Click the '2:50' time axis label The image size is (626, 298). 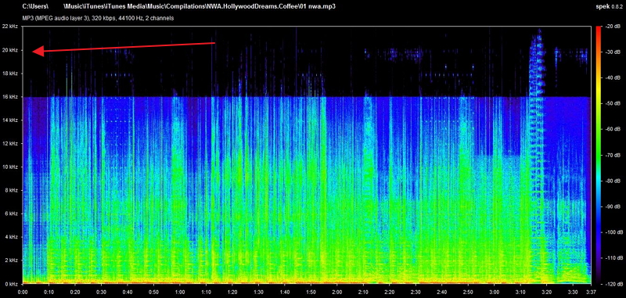tap(468, 291)
